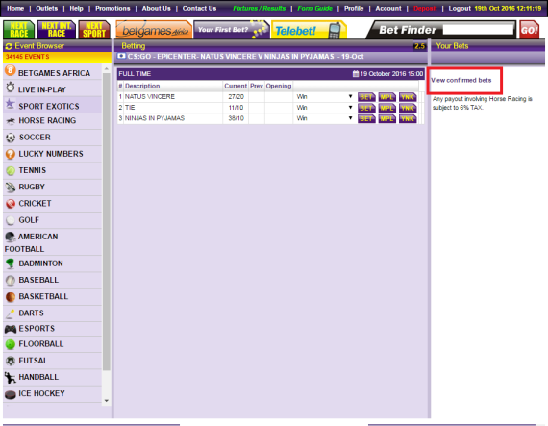The image size is (548, 426).
Task: Click the Next Race banner button
Action: tap(19, 30)
